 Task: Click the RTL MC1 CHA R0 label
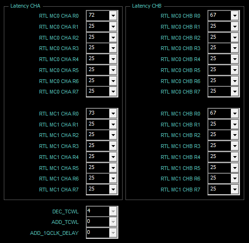(x=59, y=114)
